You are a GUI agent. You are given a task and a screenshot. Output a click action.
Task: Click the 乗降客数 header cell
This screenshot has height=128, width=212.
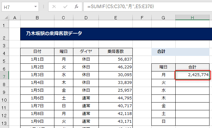pos(116,52)
